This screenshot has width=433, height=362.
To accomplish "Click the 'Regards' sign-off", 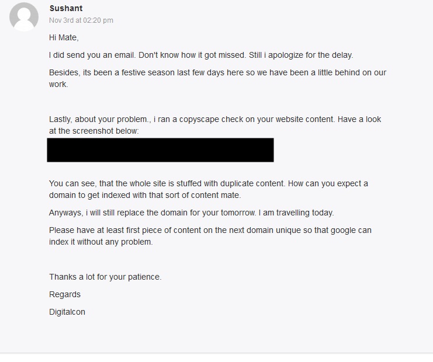I will pyautogui.click(x=65, y=294).
